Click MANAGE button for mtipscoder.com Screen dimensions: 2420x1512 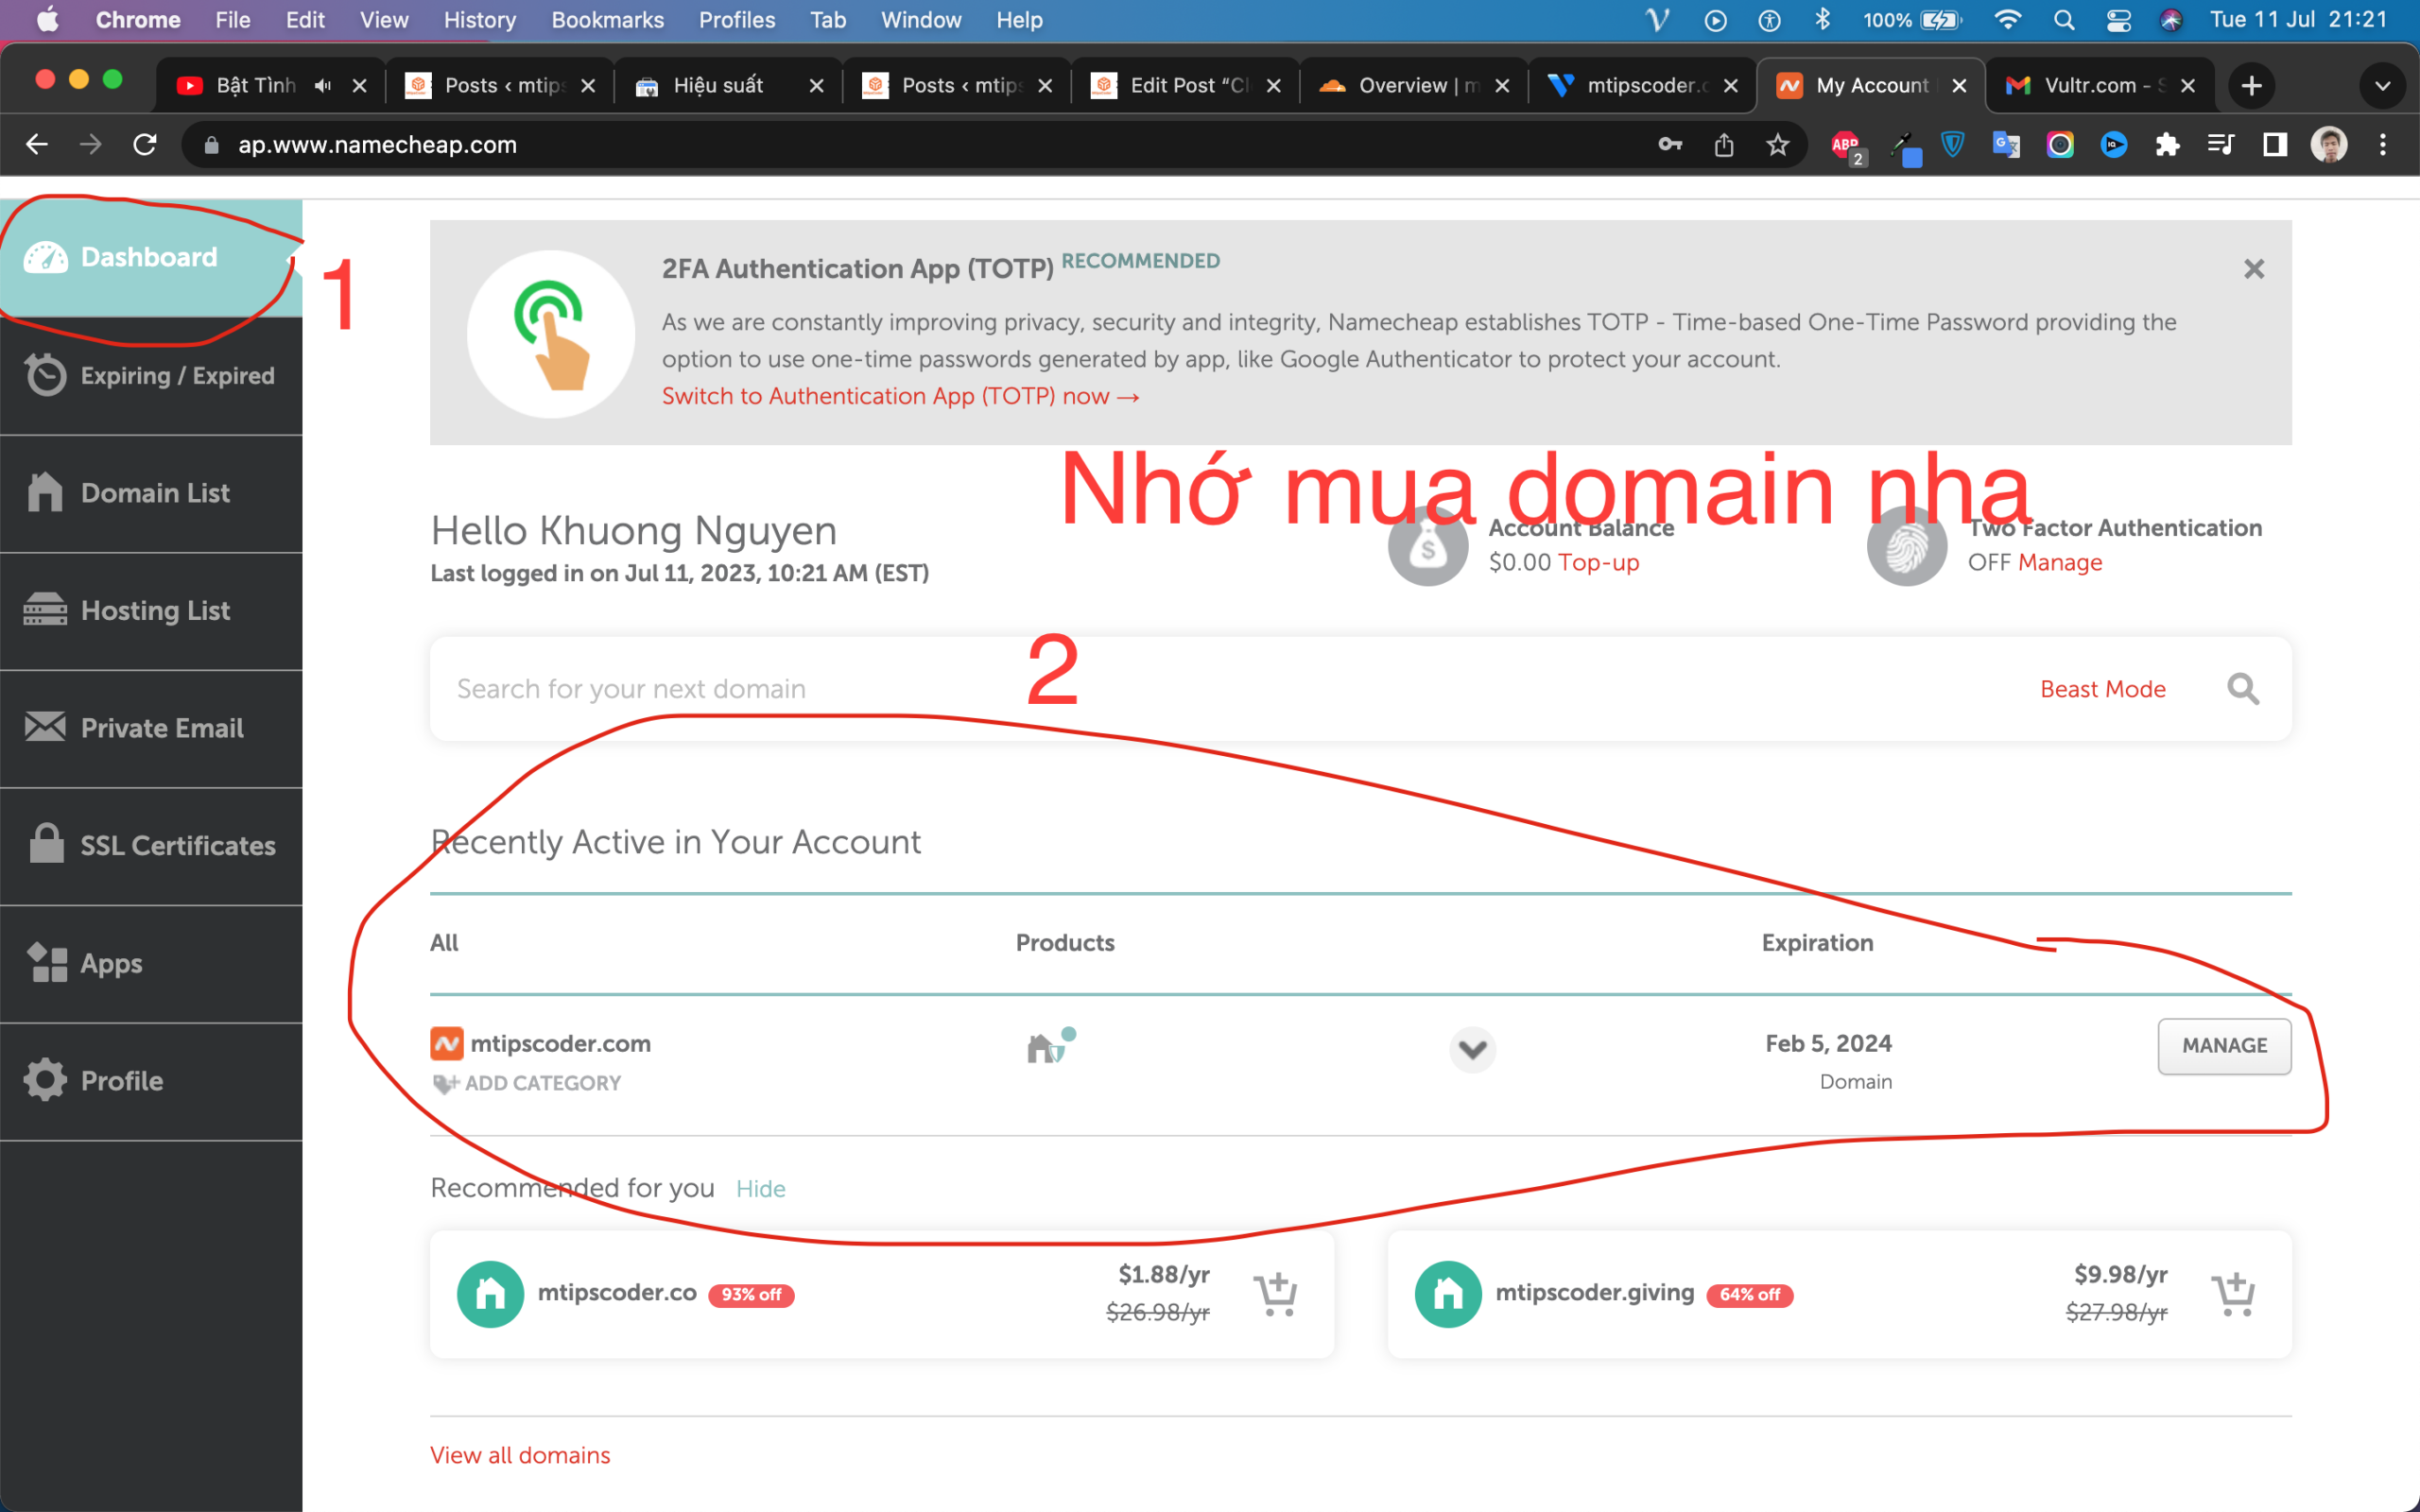tap(2223, 1045)
